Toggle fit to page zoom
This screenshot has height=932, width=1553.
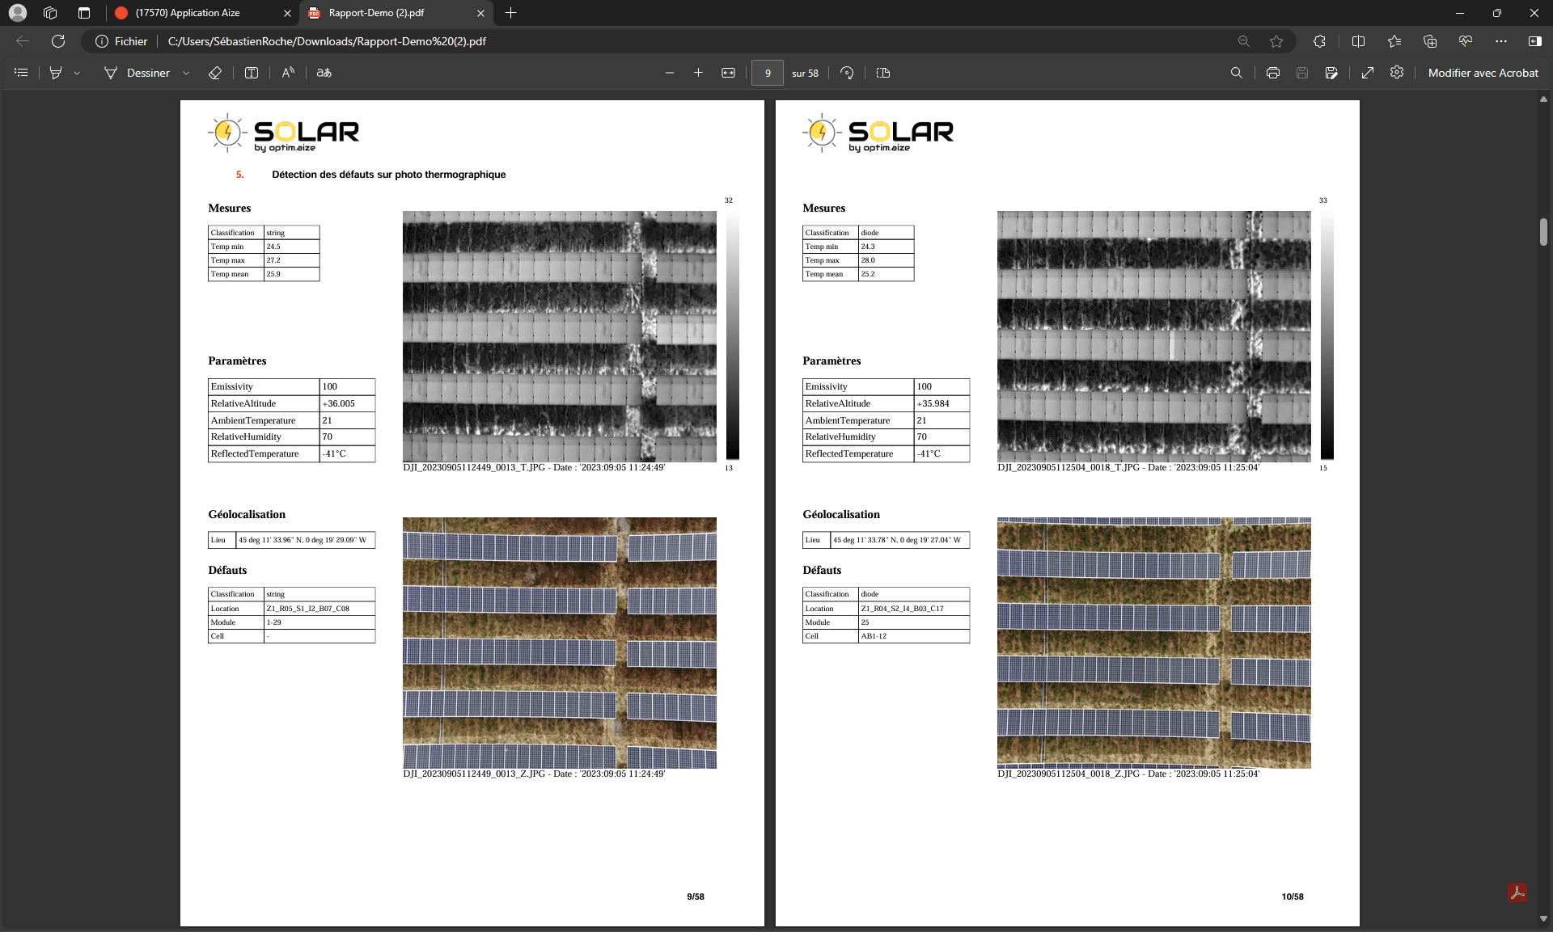click(x=728, y=73)
